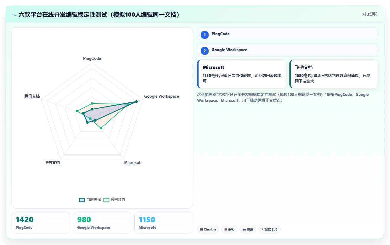Click the PingCode axis label on radar chart
390x245 pixels.
(92, 59)
